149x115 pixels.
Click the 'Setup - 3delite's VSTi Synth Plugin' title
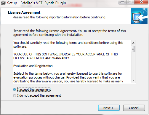point(36,3)
